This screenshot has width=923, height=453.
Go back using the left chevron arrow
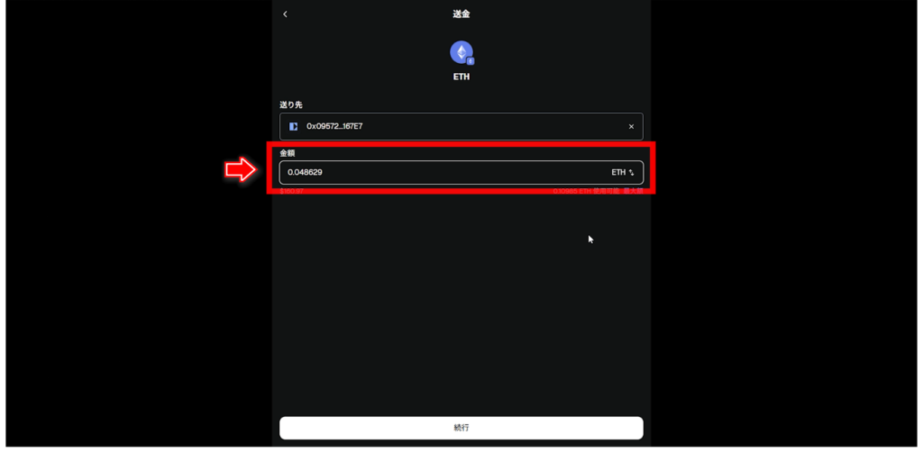tap(285, 14)
